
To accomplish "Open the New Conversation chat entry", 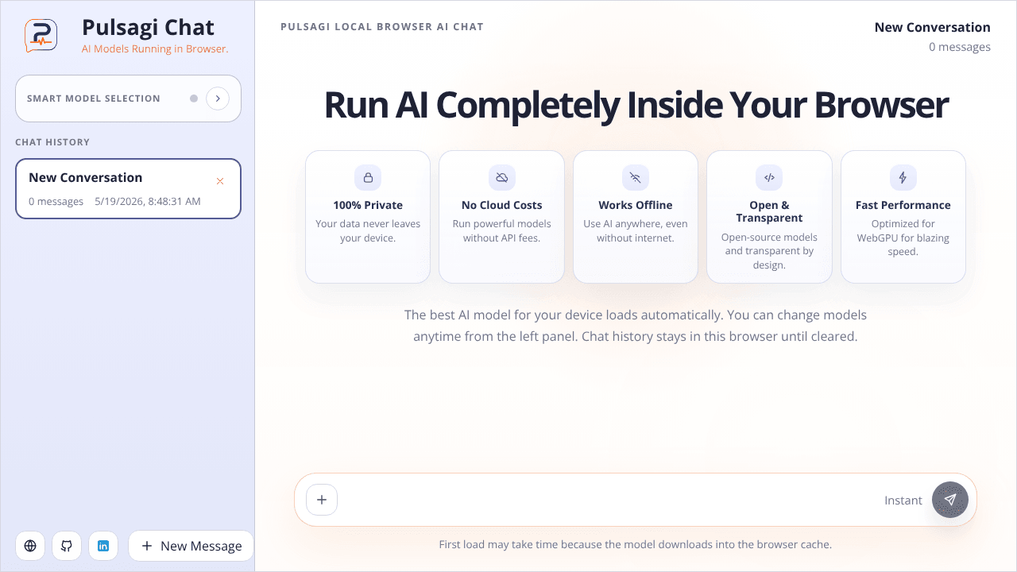I will [128, 188].
